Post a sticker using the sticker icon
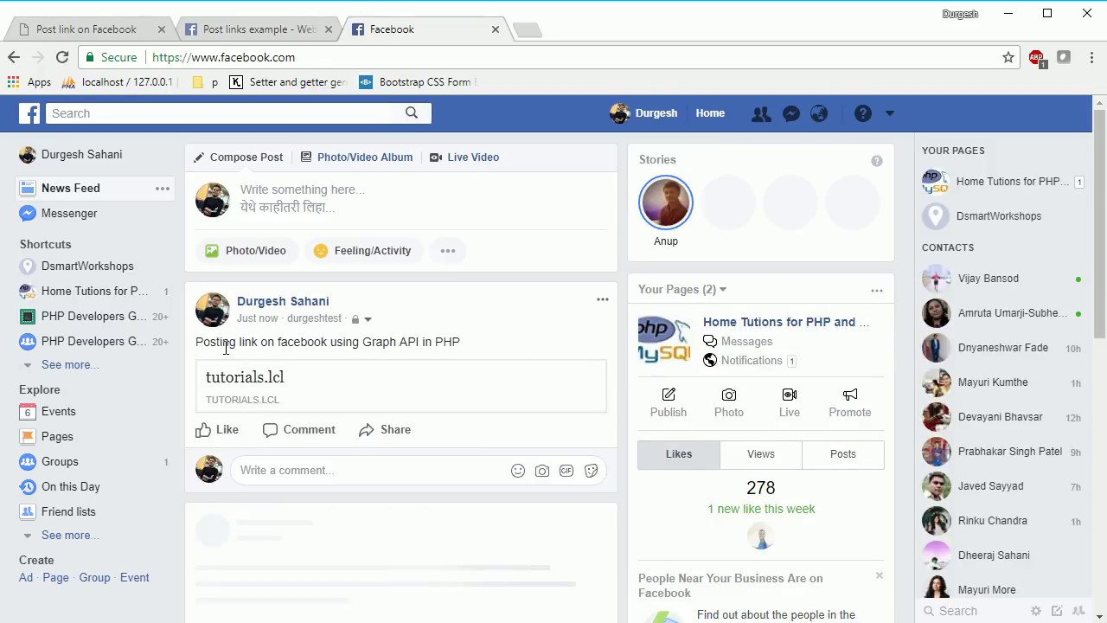This screenshot has width=1107, height=623. point(591,471)
